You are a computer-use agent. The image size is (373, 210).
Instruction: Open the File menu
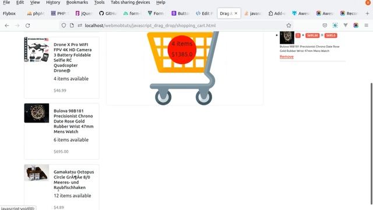6,2
